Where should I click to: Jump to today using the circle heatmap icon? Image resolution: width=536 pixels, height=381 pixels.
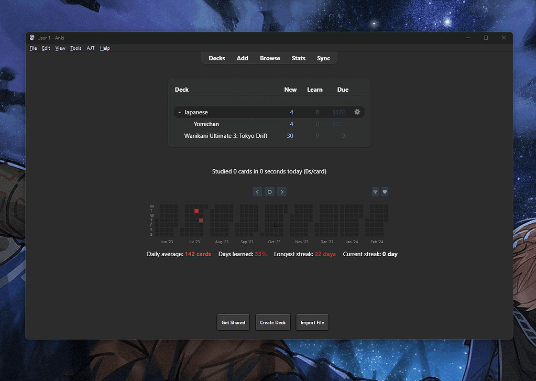coord(269,191)
